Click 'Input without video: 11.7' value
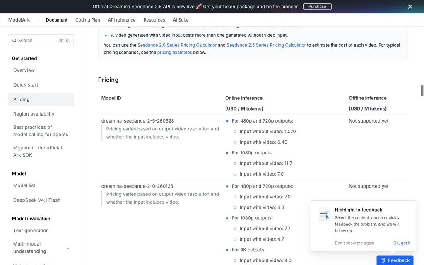The width and height of the screenshot is (424, 265). click(x=266, y=163)
